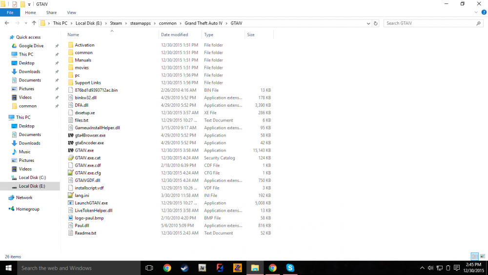Select the lang.ini file icon
Screen dimensions: 488x275
coord(71,196)
